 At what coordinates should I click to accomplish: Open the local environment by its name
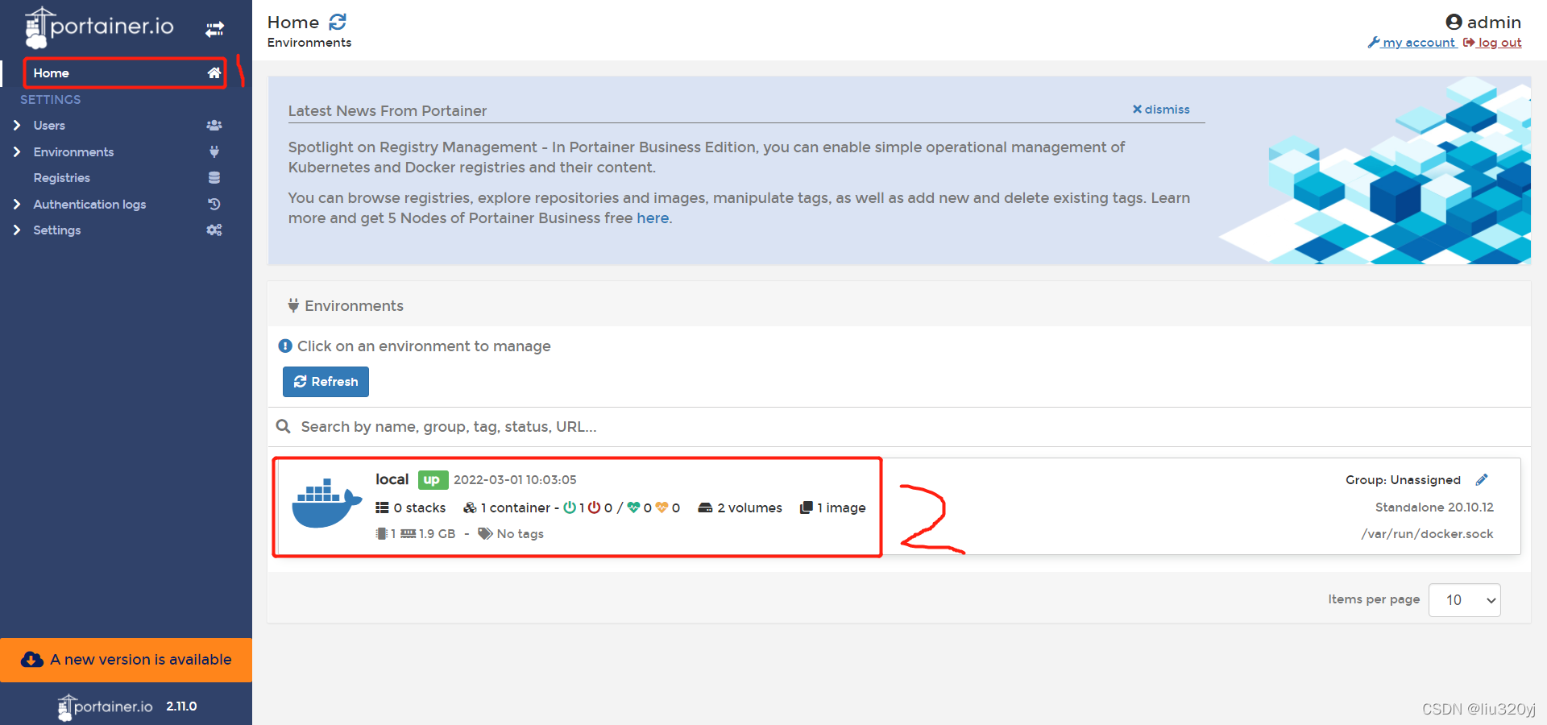(x=392, y=479)
